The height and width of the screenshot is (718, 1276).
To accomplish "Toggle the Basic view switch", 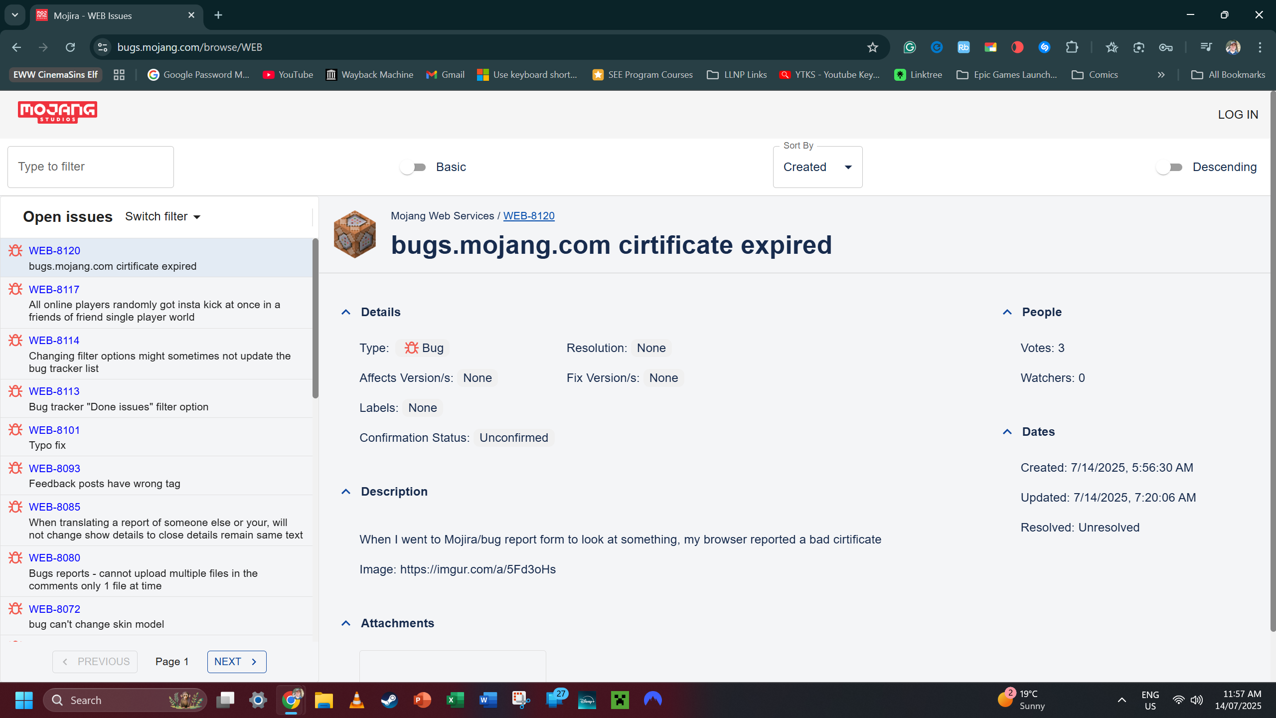I will pyautogui.click(x=413, y=167).
